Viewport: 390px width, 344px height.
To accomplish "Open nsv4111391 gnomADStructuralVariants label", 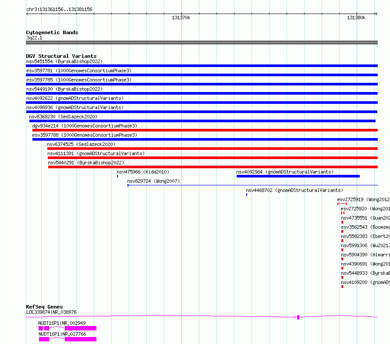I will [96, 153].
